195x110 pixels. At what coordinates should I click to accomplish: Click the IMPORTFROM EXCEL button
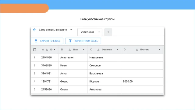tap(83, 41)
